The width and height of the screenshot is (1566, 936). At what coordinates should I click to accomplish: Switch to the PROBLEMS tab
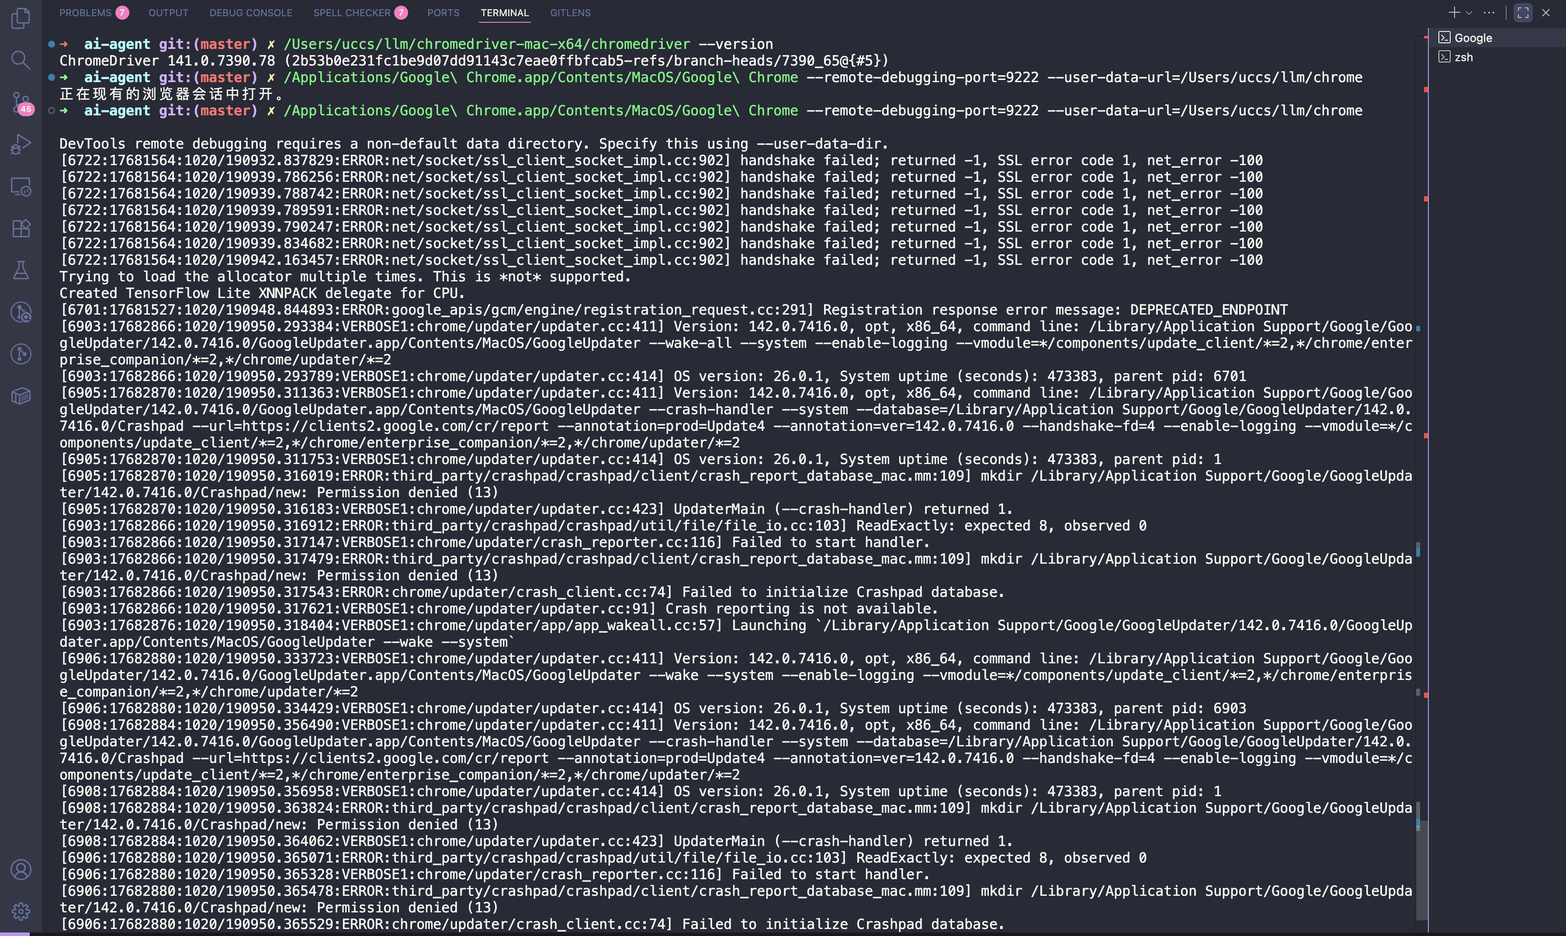coord(85,13)
